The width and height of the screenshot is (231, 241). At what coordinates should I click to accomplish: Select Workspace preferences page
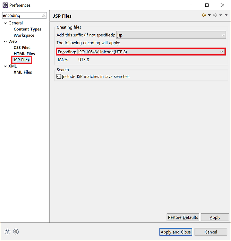pyautogui.click(x=24, y=35)
